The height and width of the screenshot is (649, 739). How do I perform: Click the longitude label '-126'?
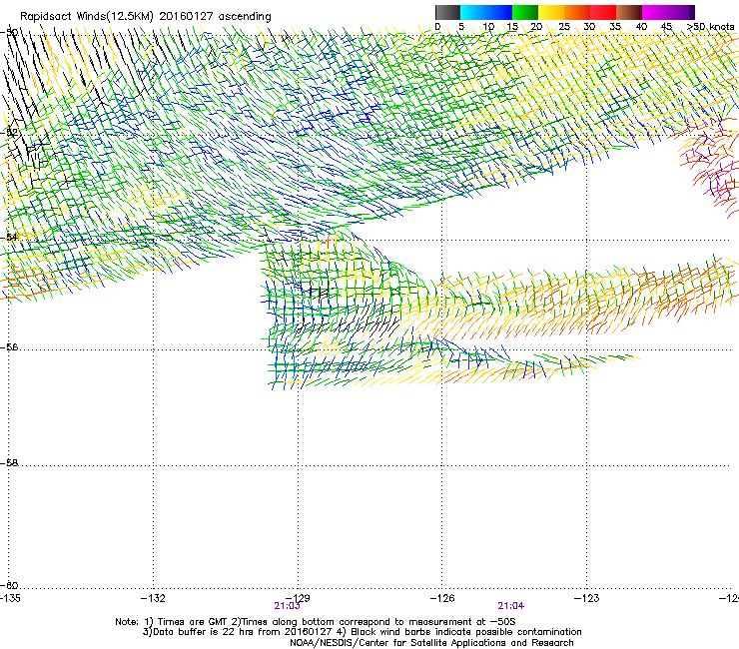click(x=442, y=598)
